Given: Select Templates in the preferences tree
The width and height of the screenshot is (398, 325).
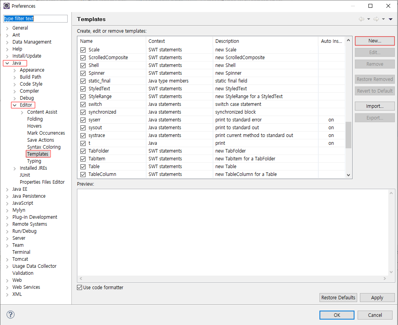Looking at the screenshot, I should pos(38,154).
